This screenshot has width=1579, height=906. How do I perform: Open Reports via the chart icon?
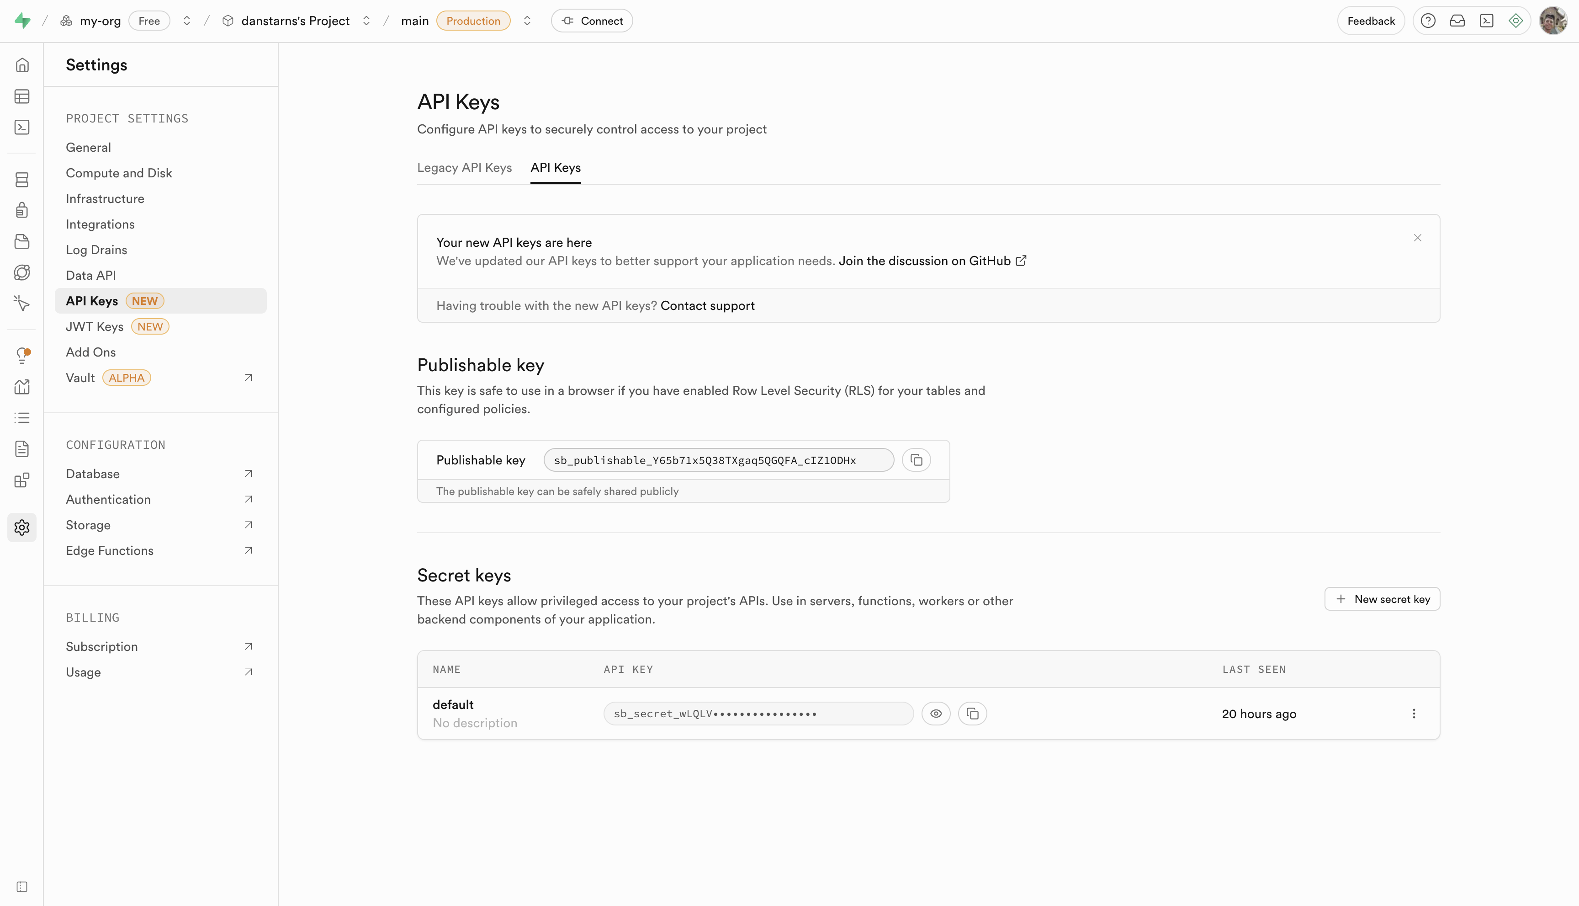pyautogui.click(x=22, y=386)
